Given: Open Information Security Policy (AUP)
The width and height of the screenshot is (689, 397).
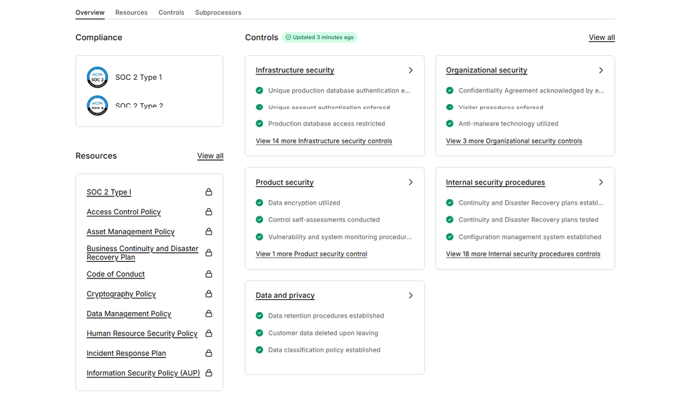Looking at the screenshot, I should (x=143, y=373).
